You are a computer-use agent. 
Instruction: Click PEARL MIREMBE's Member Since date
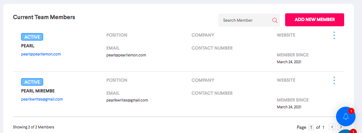tap(289, 107)
